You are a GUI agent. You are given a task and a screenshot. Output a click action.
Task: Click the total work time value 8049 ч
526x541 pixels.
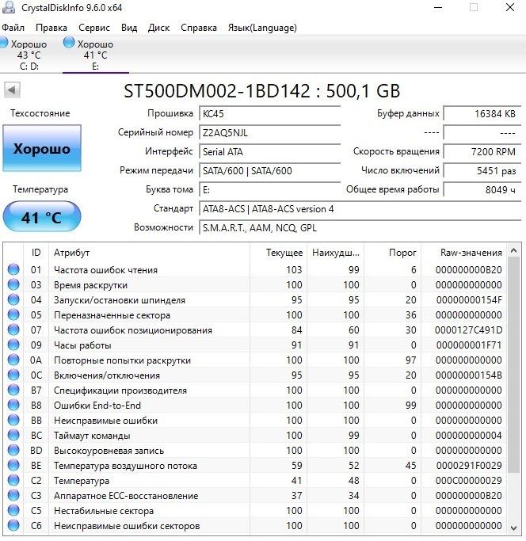pyautogui.click(x=482, y=189)
